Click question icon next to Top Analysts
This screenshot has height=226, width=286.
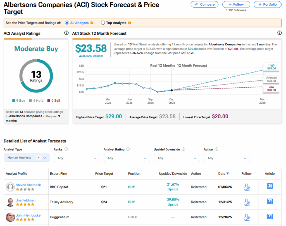129,23
